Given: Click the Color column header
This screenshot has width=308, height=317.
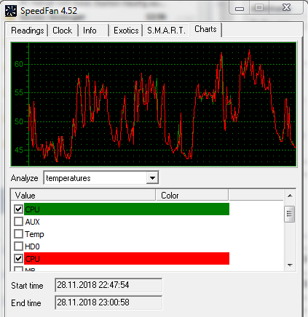Looking at the screenshot, I should (192, 196).
